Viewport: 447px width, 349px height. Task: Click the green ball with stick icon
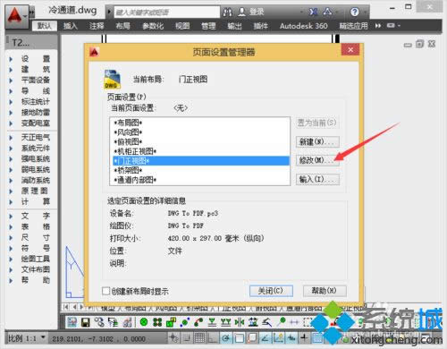tap(281, 322)
